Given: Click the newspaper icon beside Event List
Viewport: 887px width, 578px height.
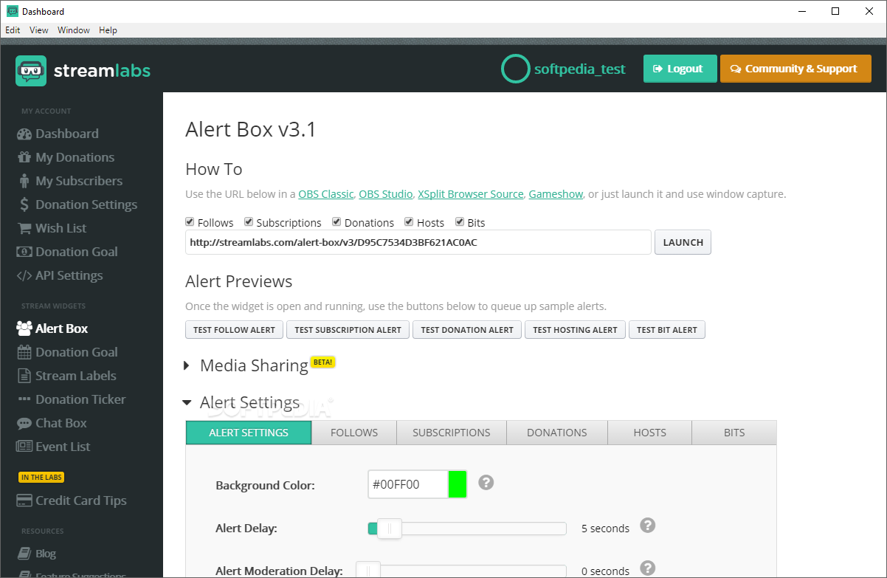Looking at the screenshot, I should pos(24,447).
